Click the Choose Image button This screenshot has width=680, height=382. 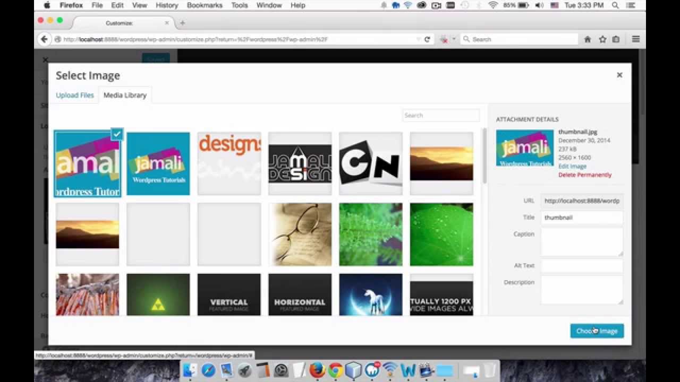coord(597,331)
